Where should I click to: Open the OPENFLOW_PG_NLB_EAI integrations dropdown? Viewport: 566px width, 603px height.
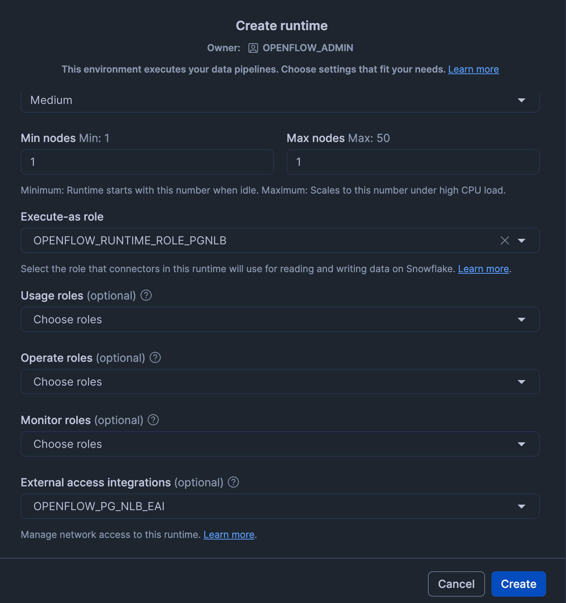tap(280, 506)
